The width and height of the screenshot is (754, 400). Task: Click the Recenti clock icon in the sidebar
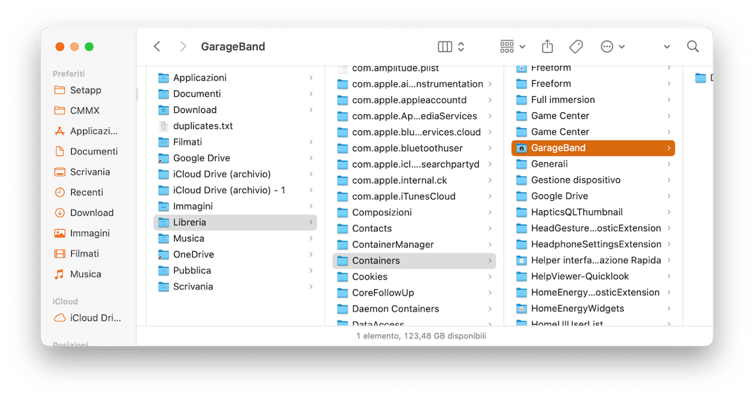pyautogui.click(x=60, y=192)
